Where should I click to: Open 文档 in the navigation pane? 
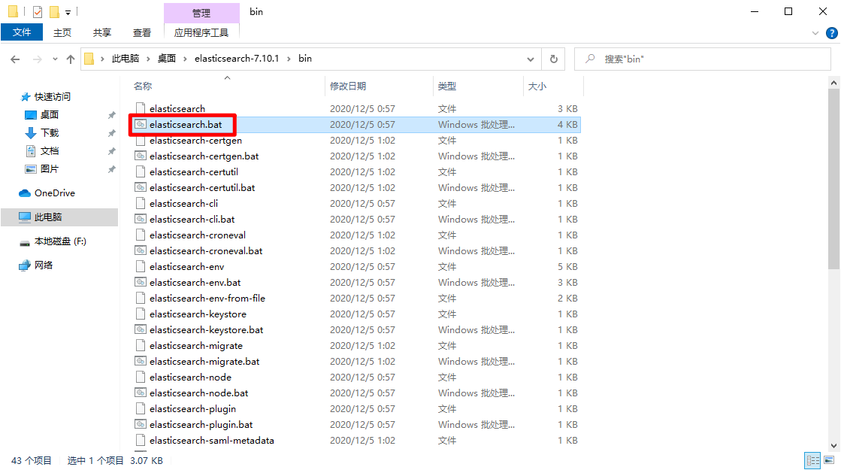click(50, 150)
